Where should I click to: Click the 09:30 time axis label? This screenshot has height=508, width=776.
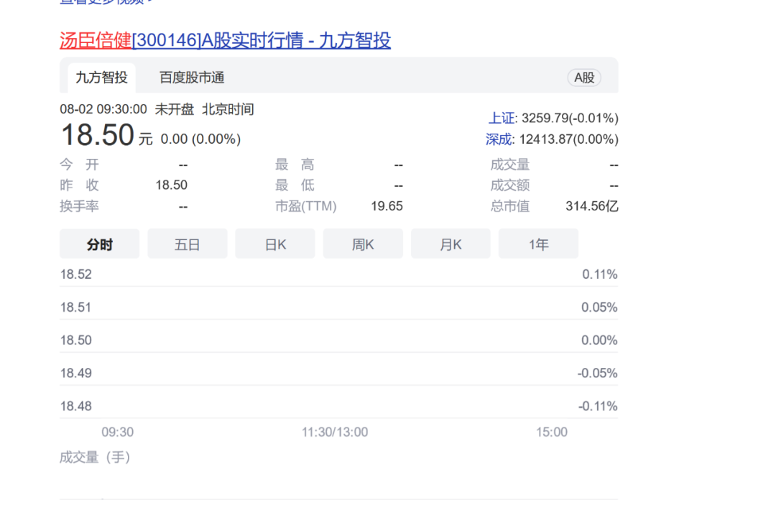pyautogui.click(x=117, y=432)
